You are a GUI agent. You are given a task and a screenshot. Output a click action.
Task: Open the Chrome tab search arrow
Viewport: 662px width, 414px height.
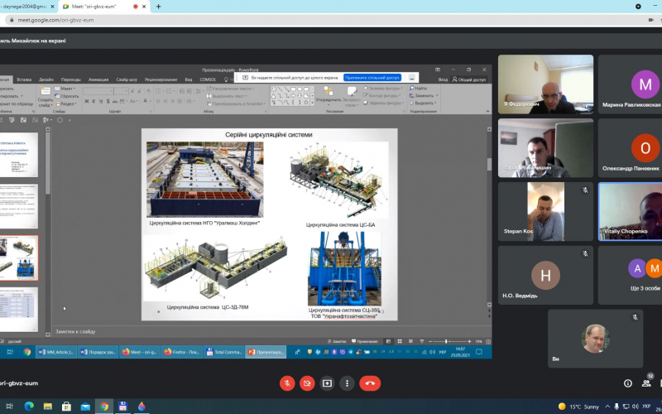(x=638, y=7)
